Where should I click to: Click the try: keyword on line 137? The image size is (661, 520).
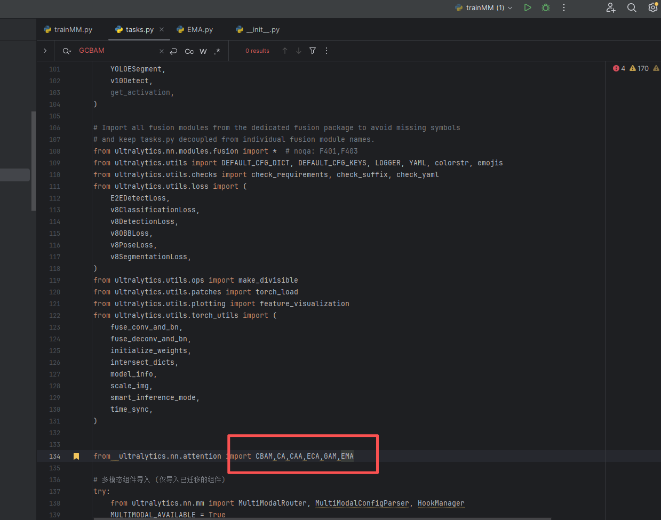(102, 491)
